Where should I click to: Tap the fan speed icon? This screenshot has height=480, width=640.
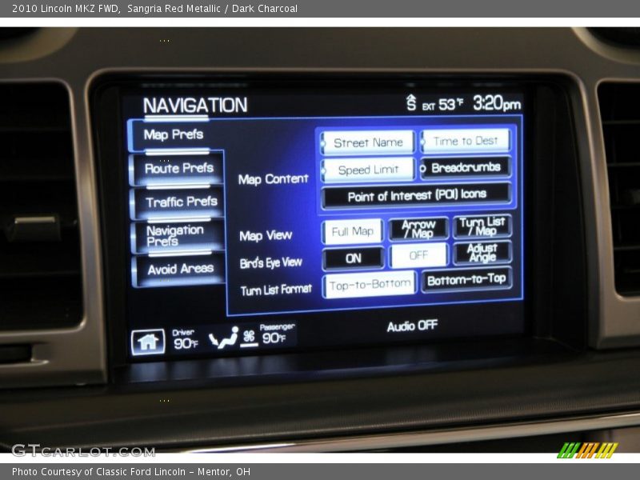pos(249,337)
